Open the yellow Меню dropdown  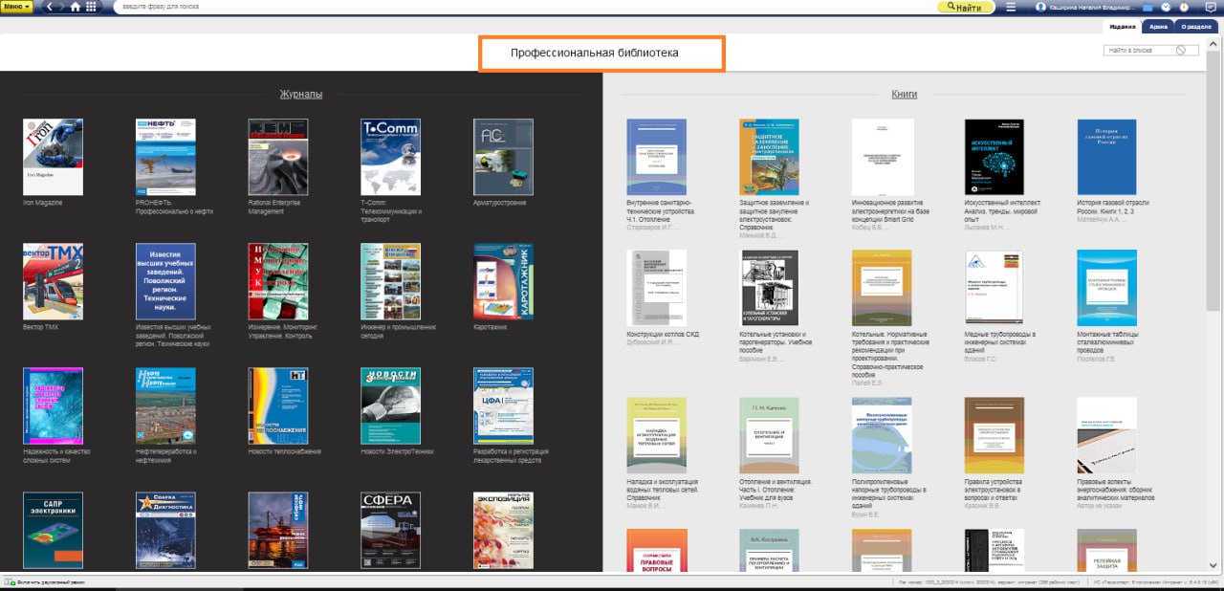(16, 7)
